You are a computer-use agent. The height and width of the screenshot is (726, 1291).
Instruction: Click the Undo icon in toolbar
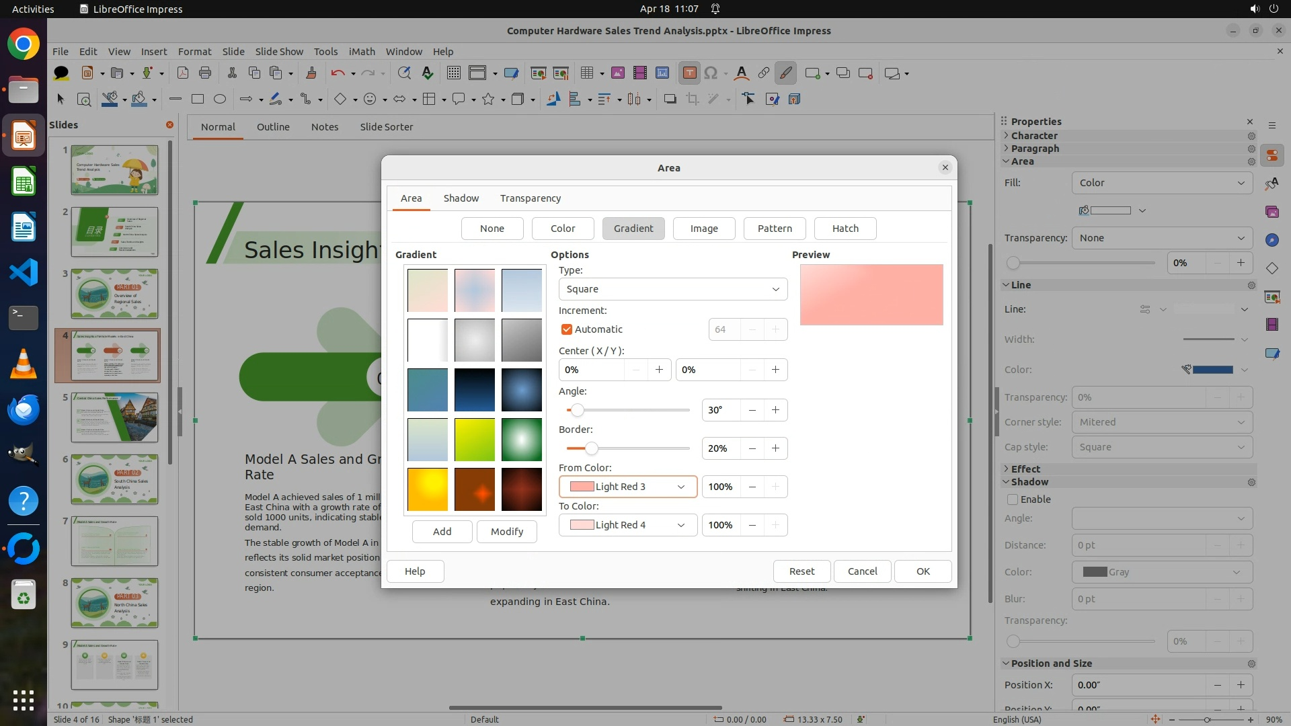338,73
